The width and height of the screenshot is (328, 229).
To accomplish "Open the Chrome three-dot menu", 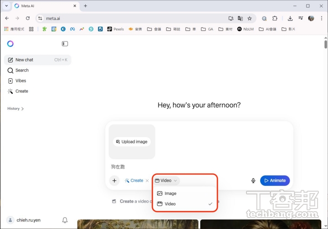I will pyautogui.click(x=322, y=18).
